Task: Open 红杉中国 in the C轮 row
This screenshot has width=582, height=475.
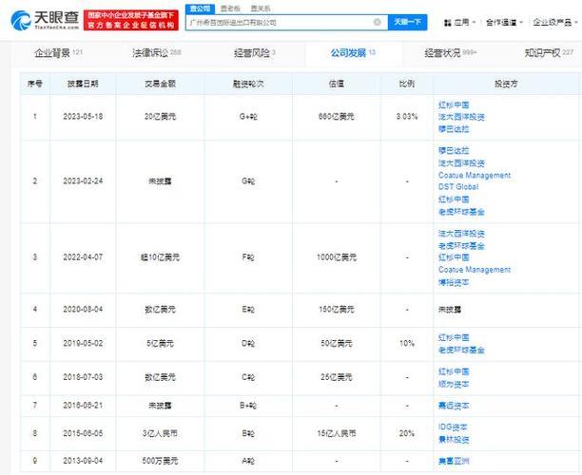Action: (454, 371)
